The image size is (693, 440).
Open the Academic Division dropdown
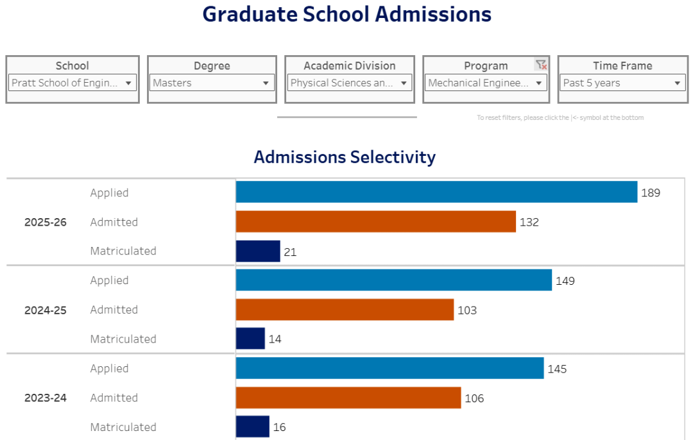349,83
